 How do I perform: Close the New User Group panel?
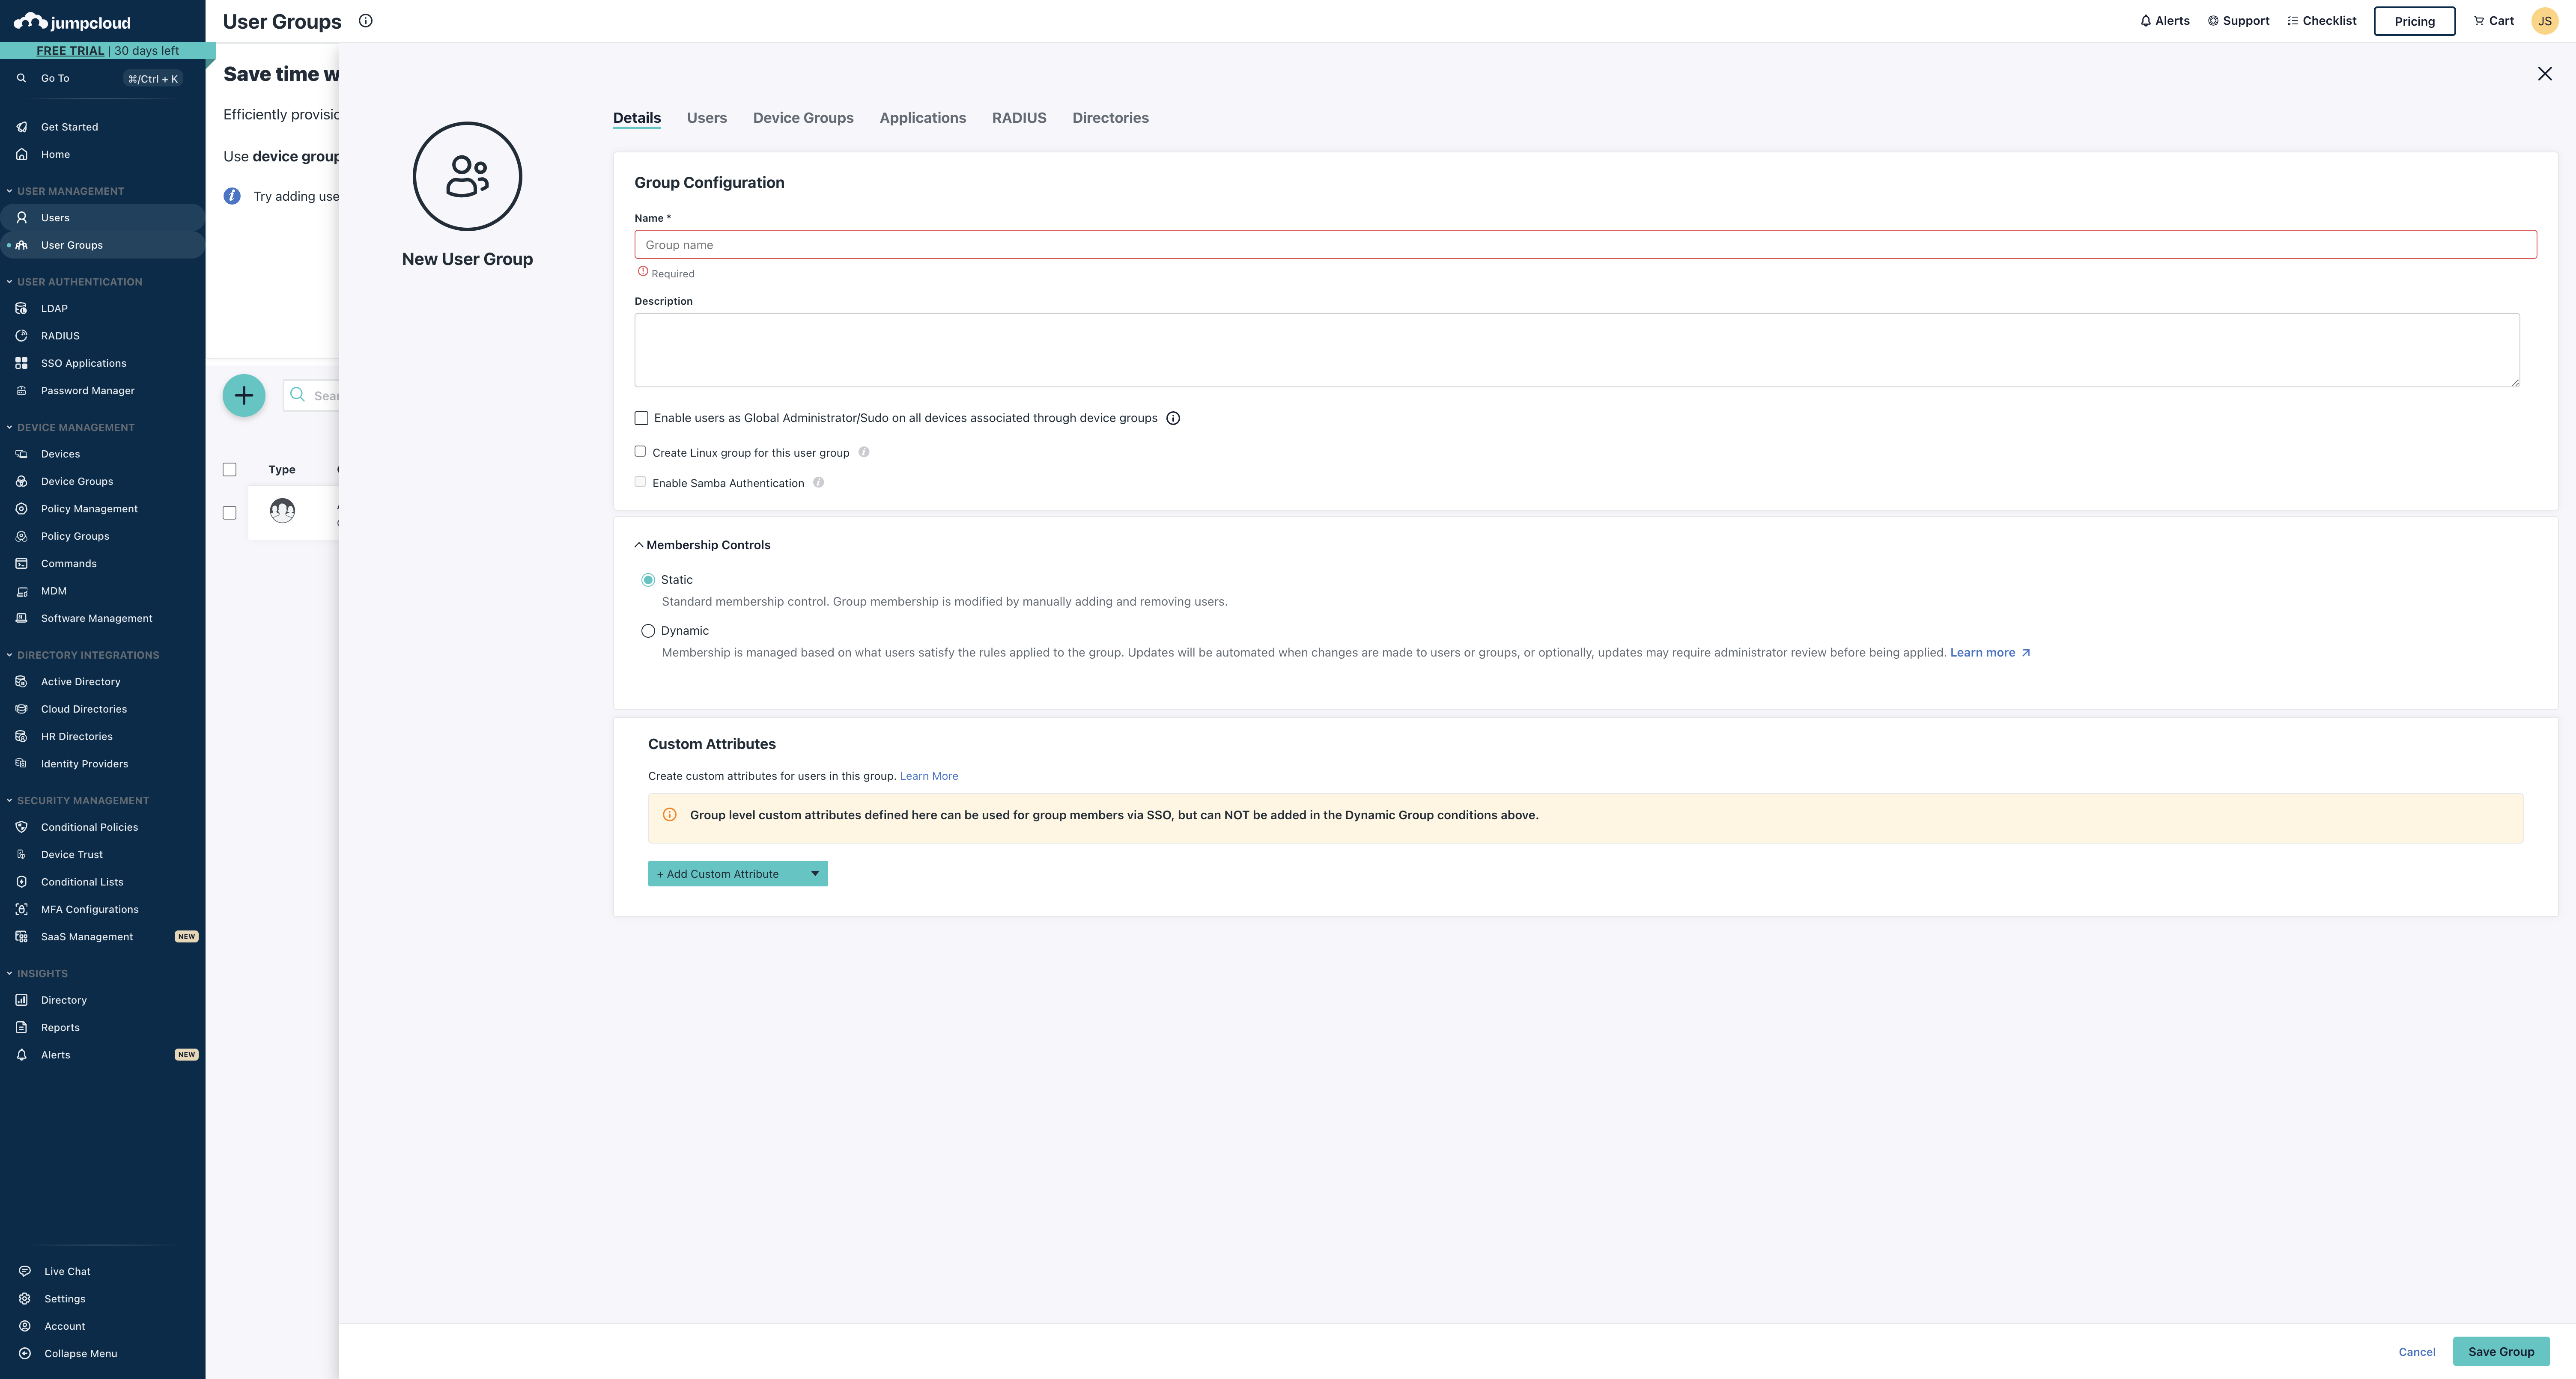point(2545,74)
